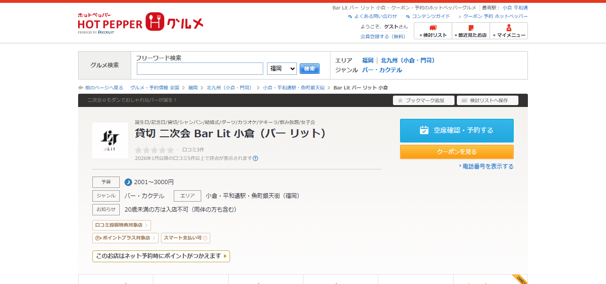Click nearest station 平和通 link in header

[521, 8]
